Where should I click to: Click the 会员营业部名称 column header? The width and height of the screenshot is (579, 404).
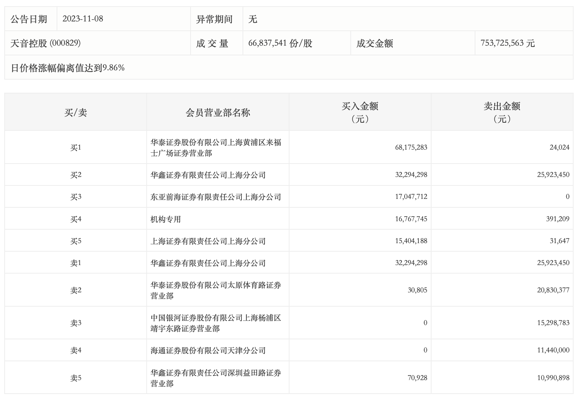coord(218,112)
